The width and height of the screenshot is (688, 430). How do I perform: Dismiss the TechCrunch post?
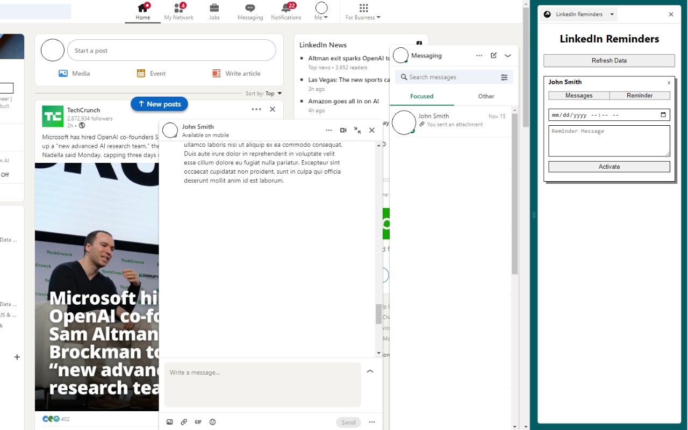point(273,109)
